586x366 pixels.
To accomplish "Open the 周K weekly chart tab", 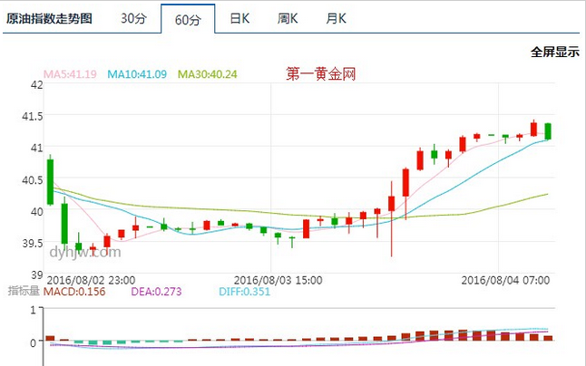I will pyautogui.click(x=288, y=18).
